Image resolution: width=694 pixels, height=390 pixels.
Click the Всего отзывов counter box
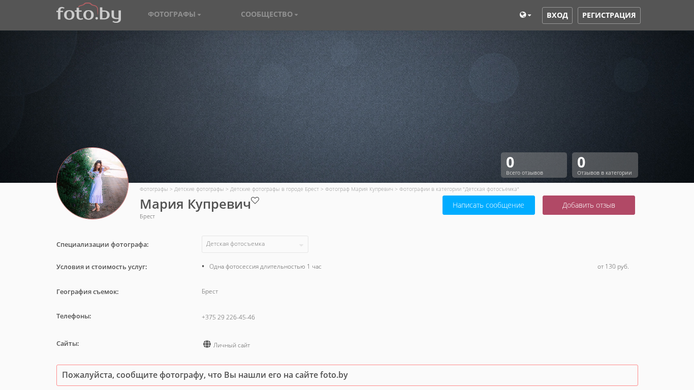pyautogui.click(x=533, y=165)
